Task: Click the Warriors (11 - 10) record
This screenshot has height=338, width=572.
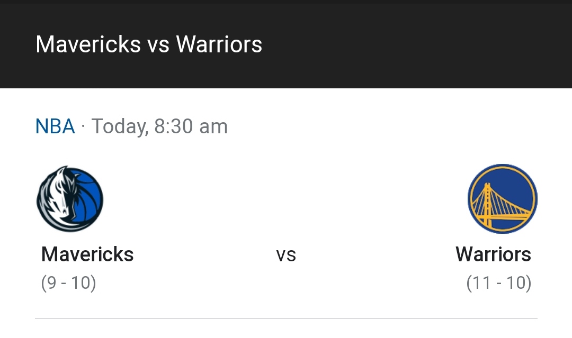Action: (x=498, y=283)
